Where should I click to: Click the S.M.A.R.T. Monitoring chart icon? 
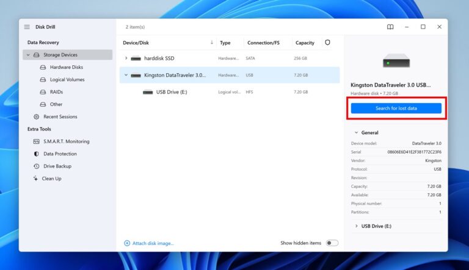point(36,141)
